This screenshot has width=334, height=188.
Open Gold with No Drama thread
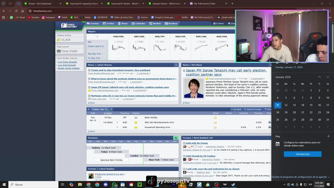(x=196, y=143)
